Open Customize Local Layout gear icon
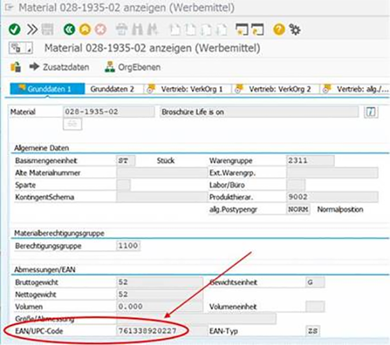 tap(294, 29)
